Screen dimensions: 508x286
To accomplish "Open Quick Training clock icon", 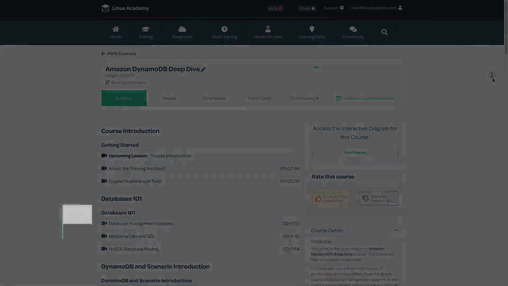I will 224,29.
